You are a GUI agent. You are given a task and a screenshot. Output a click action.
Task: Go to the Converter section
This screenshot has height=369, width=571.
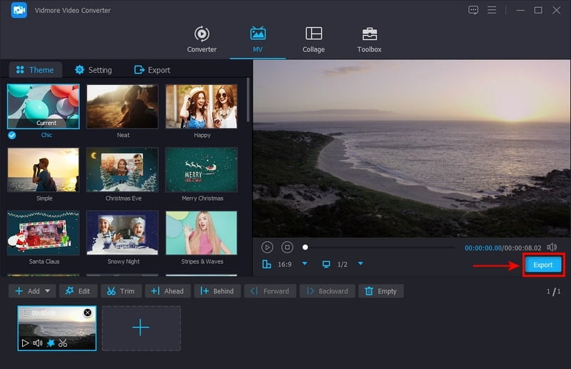point(202,39)
